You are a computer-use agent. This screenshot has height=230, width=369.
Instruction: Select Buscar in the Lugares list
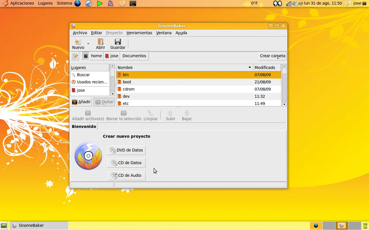(90, 75)
